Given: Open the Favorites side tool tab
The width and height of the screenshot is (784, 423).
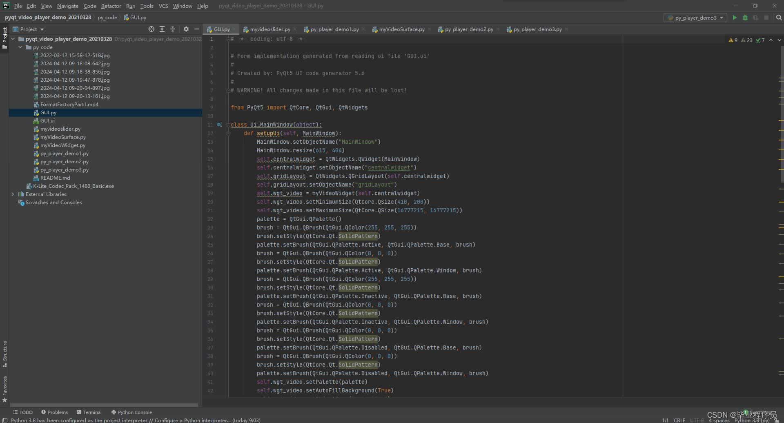Looking at the screenshot, I should coord(4,389).
